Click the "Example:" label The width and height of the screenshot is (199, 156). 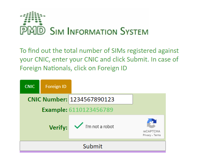(x=55, y=110)
